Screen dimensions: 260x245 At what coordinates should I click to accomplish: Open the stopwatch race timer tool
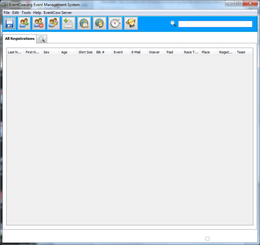click(115, 23)
